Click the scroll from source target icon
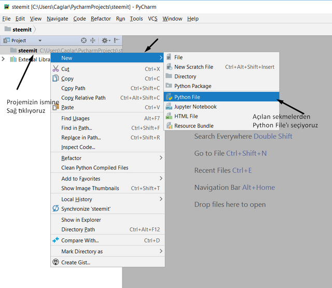This screenshot has width=332, height=288. point(84,40)
